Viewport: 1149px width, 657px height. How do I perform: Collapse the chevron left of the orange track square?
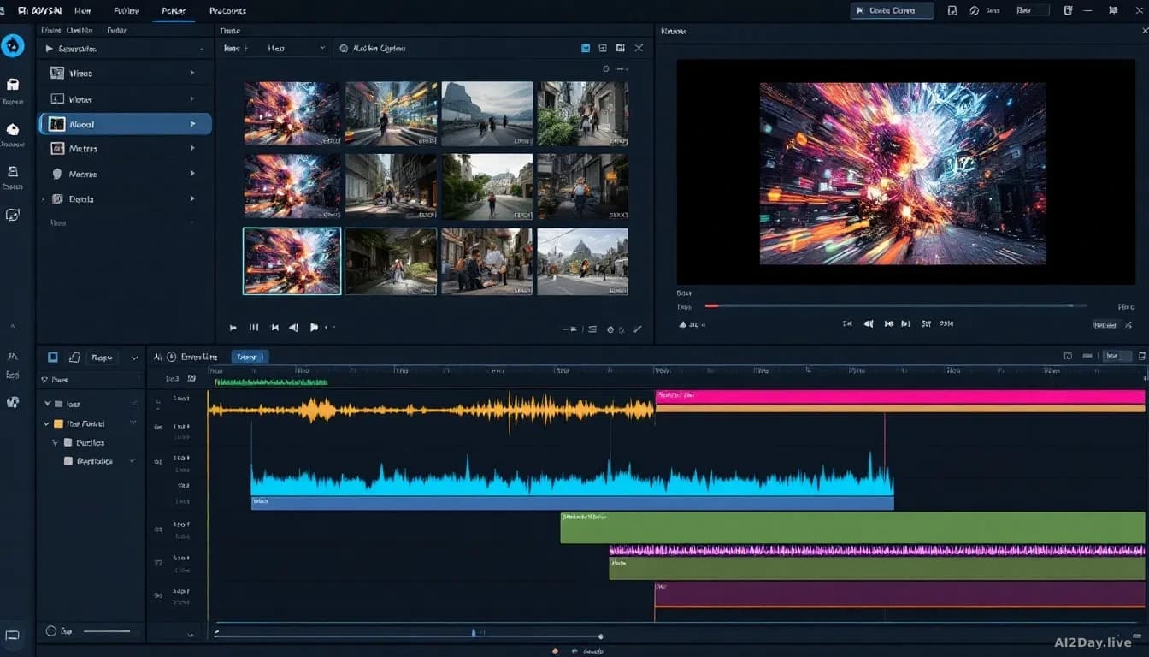[x=47, y=423]
